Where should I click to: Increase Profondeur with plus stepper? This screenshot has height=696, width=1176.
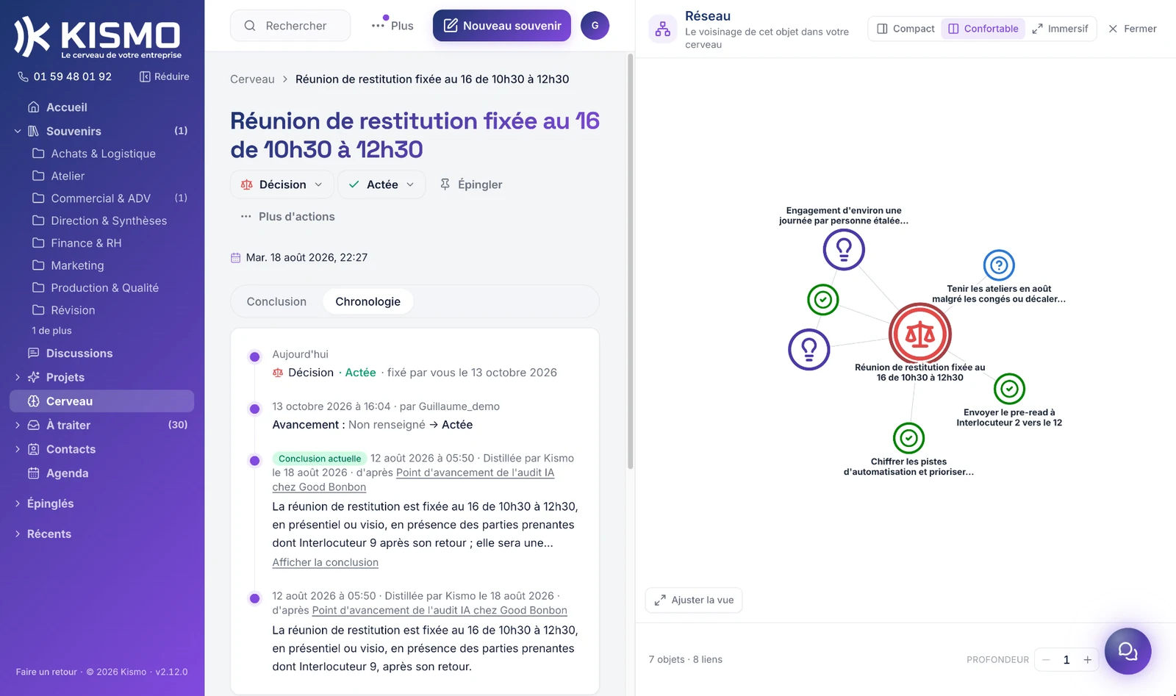pos(1087,660)
